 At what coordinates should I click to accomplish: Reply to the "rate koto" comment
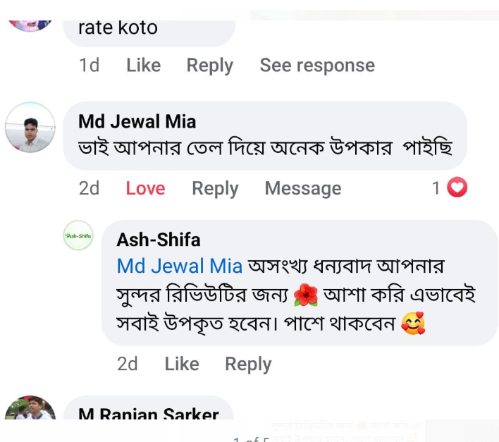[209, 66]
